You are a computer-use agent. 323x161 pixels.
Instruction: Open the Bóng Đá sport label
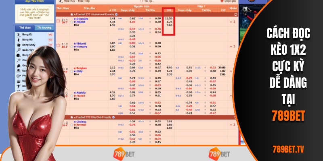[x=27, y=35]
